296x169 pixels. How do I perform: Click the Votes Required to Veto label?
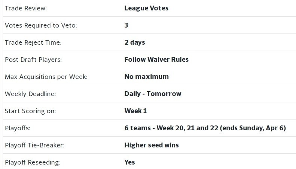click(41, 25)
